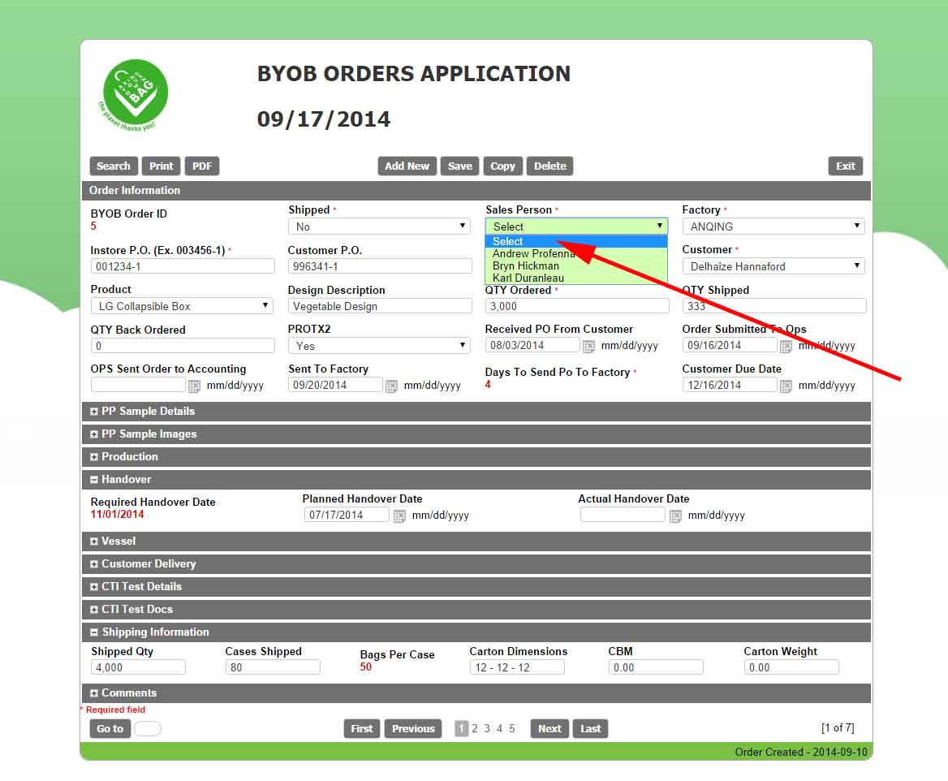Export the order as PDF
948x781 pixels.
(202, 166)
